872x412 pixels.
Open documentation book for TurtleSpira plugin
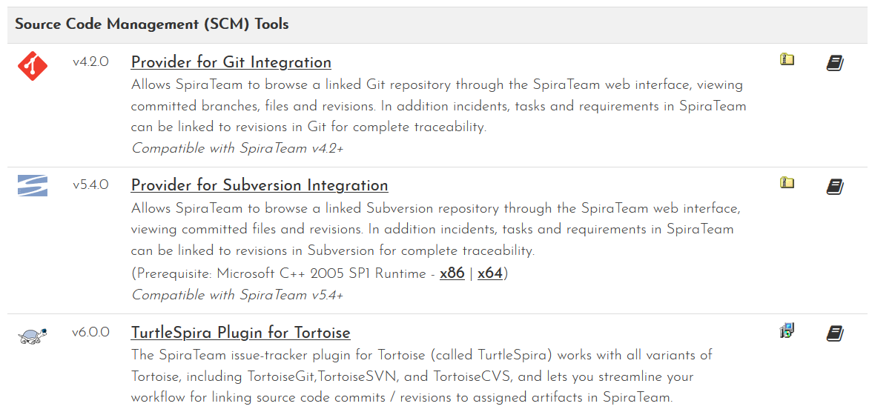click(x=835, y=333)
